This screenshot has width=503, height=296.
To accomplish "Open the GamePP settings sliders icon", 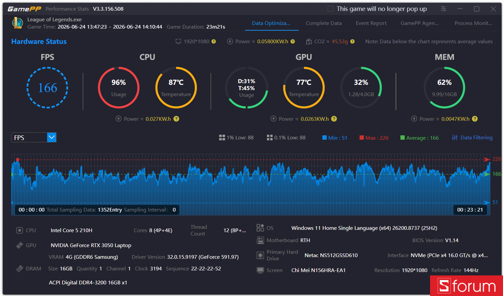I will [443, 9].
